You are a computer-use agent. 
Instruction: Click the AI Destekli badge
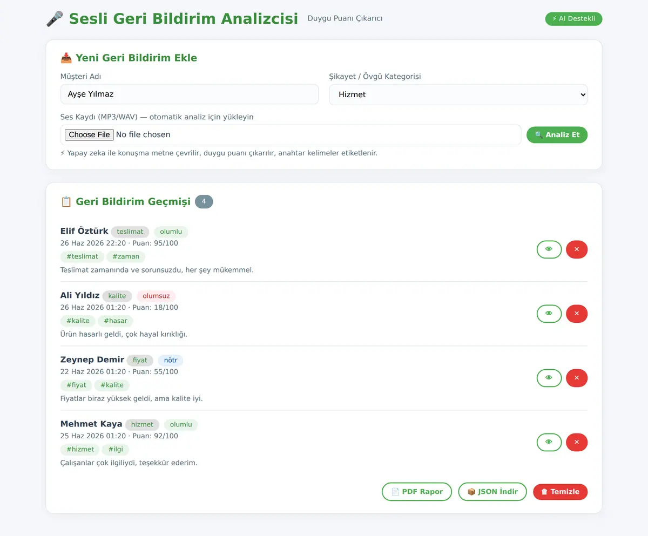pyautogui.click(x=573, y=19)
